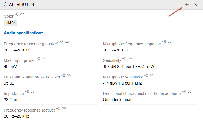Close the Attributes panel
This screenshot has height=122, width=203.
tap(196, 5)
